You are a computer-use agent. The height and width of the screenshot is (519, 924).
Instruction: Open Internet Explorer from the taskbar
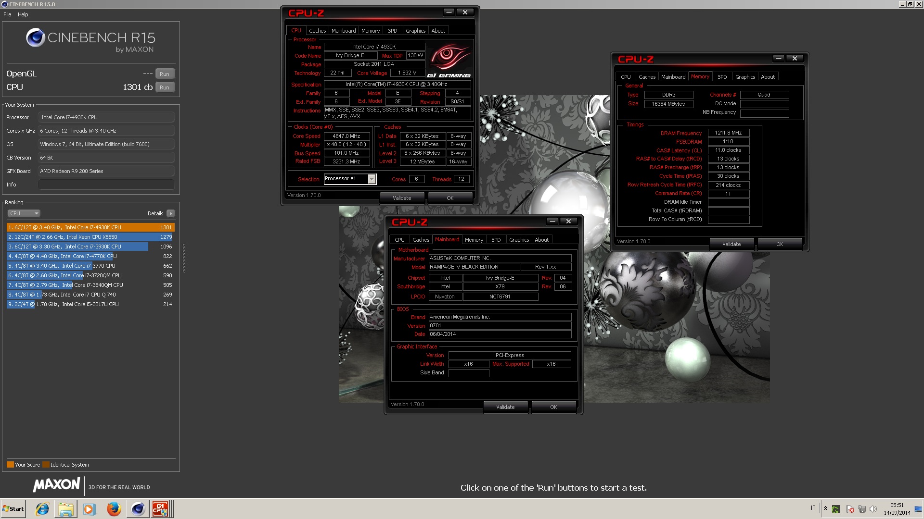(x=42, y=509)
